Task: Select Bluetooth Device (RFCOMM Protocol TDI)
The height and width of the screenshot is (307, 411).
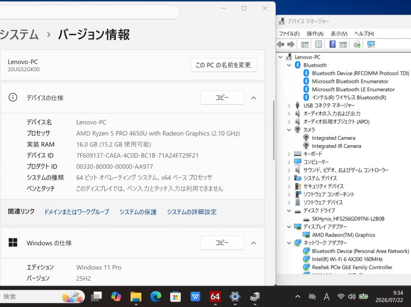Action: [360, 73]
